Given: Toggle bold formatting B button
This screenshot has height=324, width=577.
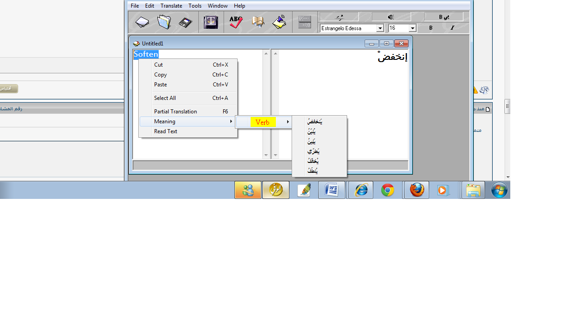Looking at the screenshot, I should 431,28.
